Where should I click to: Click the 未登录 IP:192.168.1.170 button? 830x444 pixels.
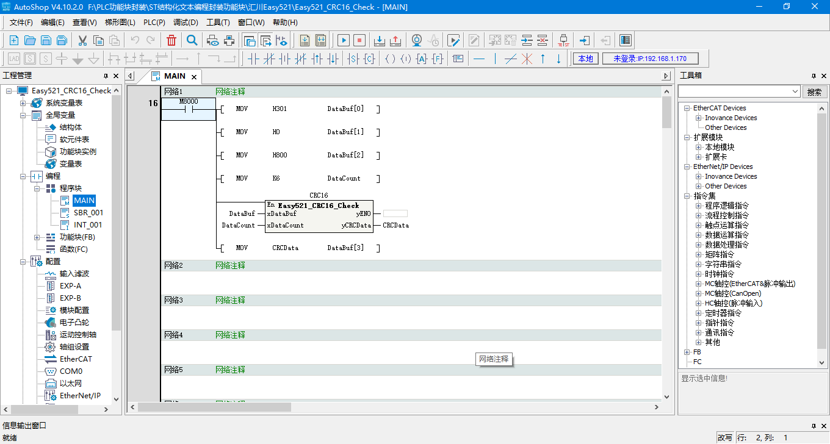[649, 59]
